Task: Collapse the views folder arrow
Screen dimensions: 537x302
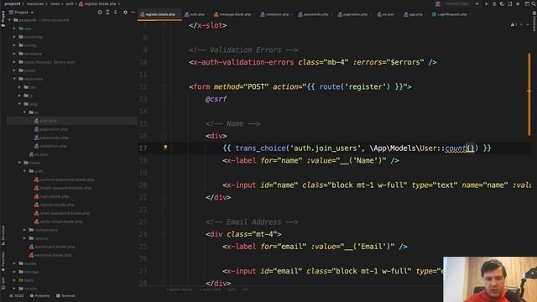Action: (19, 163)
